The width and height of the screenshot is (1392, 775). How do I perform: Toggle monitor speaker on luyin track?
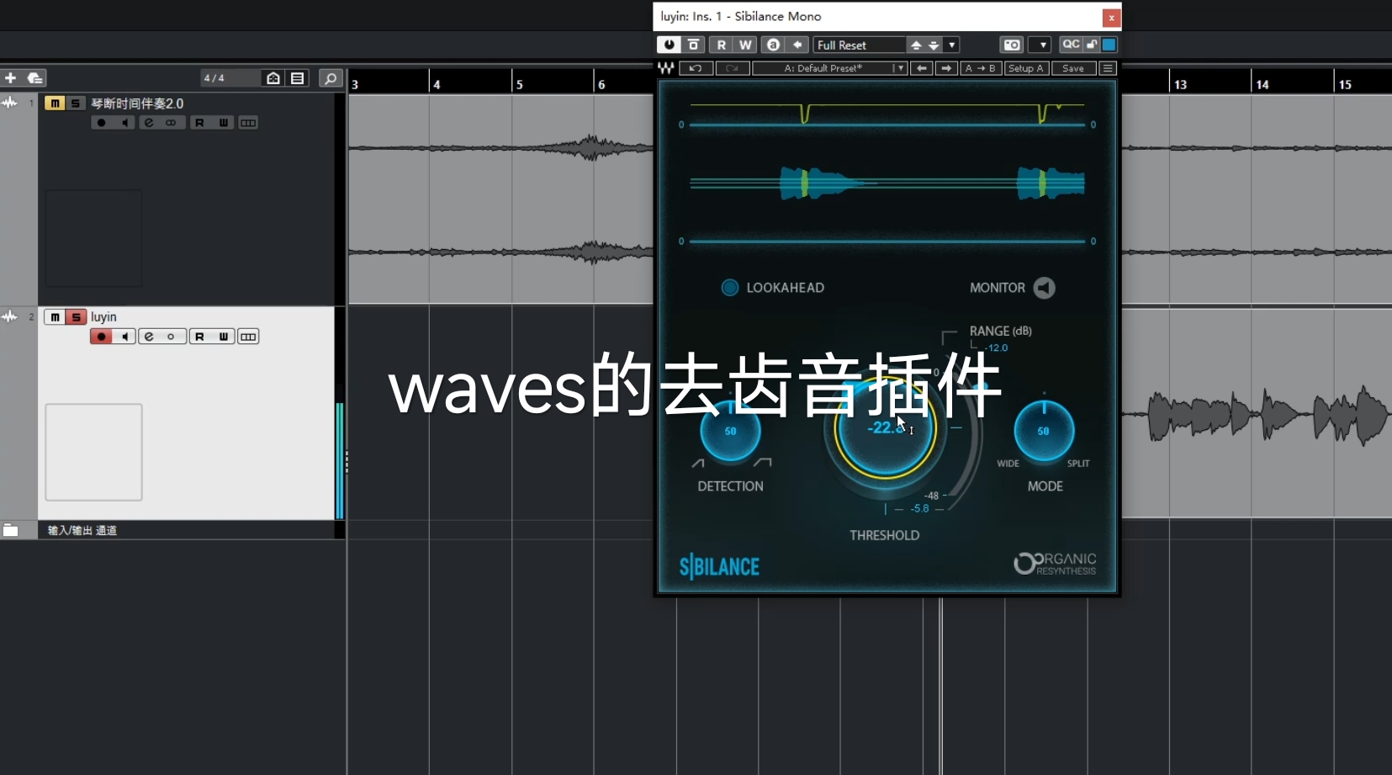124,337
